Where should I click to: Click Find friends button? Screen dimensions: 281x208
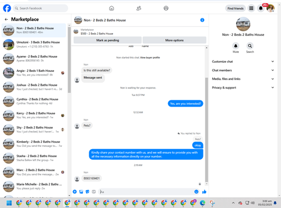[235, 8]
